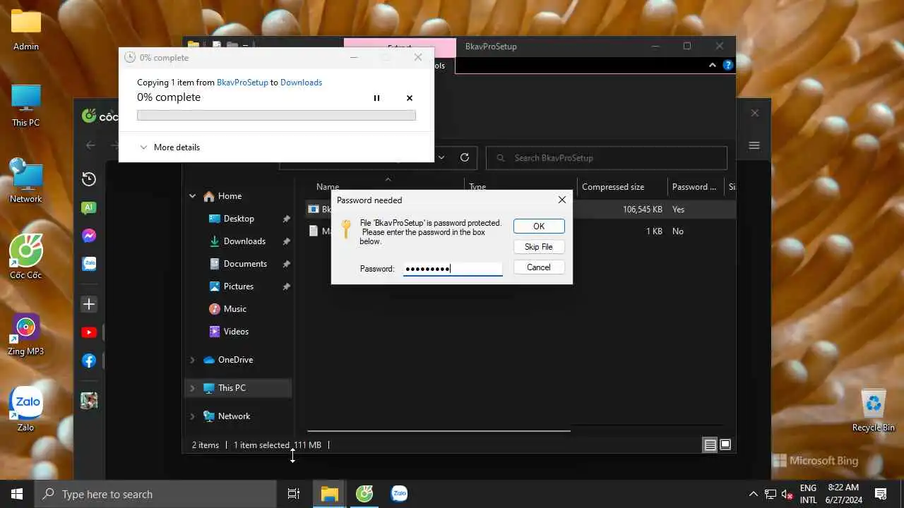The image size is (904, 508).
Task: Add a sidebar app with plus icon
Action: [89, 304]
